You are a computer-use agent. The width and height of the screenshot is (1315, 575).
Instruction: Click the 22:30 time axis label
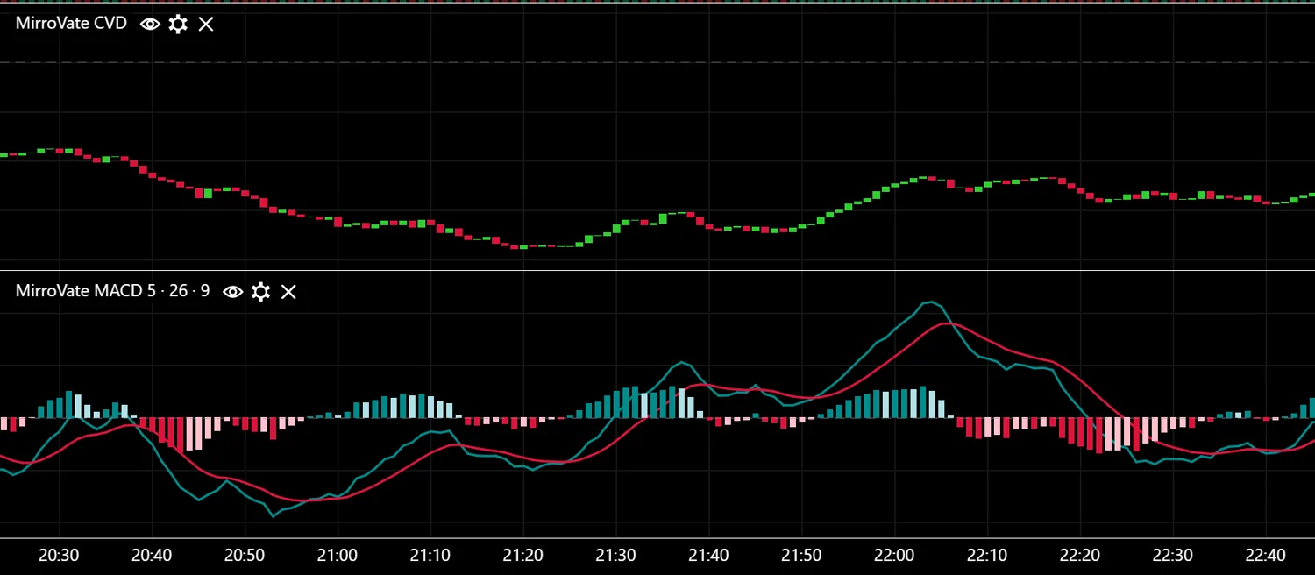click(x=1172, y=556)
